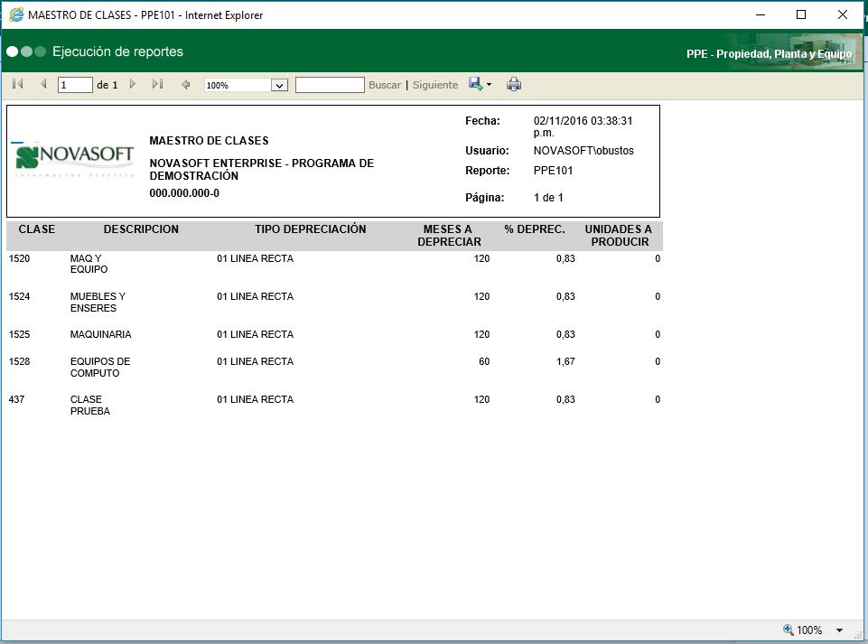Maximize the Internet Explorer window
868x644 pixels.
tap(800, 14)
